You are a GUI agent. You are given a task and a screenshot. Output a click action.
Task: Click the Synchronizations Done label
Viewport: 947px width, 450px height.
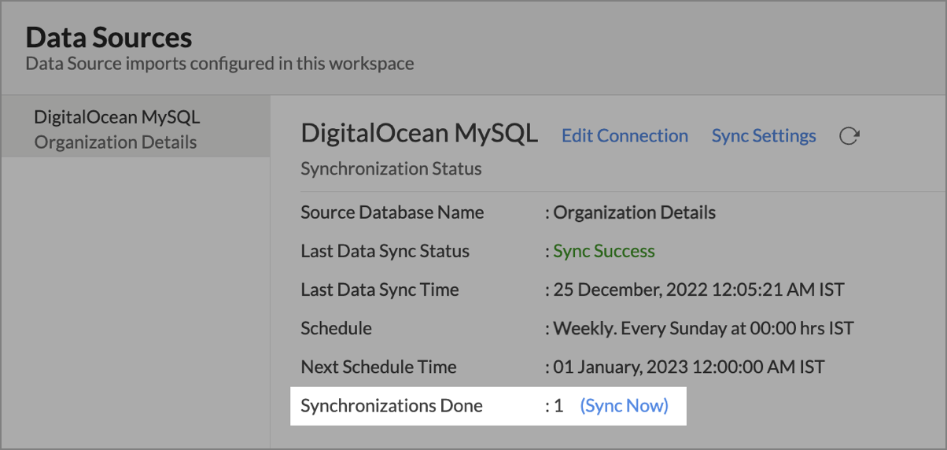click(391, 406)
